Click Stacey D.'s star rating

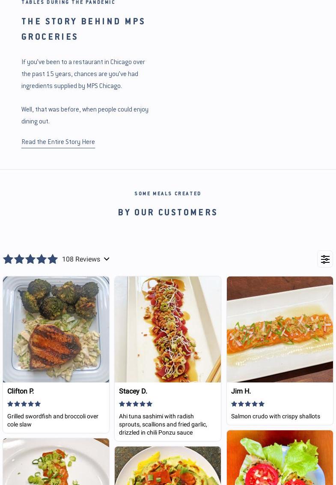[136, 404]
